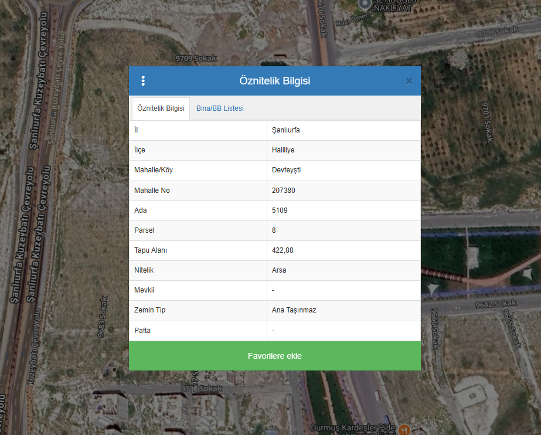Click the Durmuş Kardeşler Pide map label
This screenshot has height=435, width=541.
click(x=352, y=427)
